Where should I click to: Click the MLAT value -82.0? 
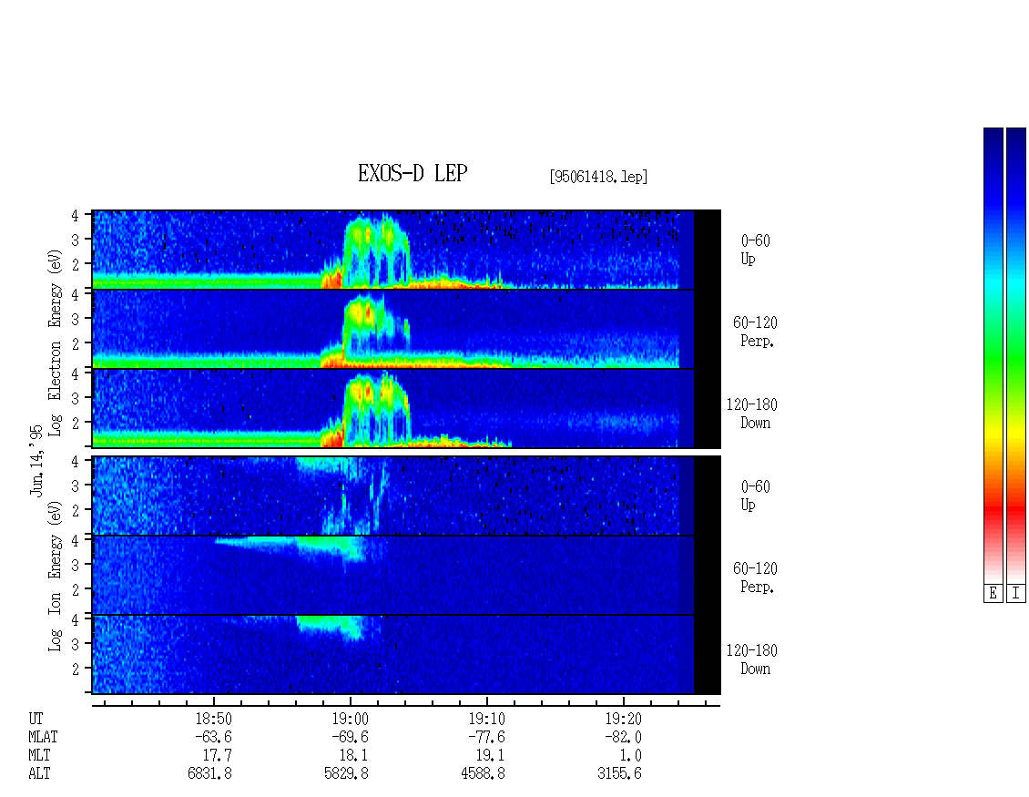click(623, 737)
